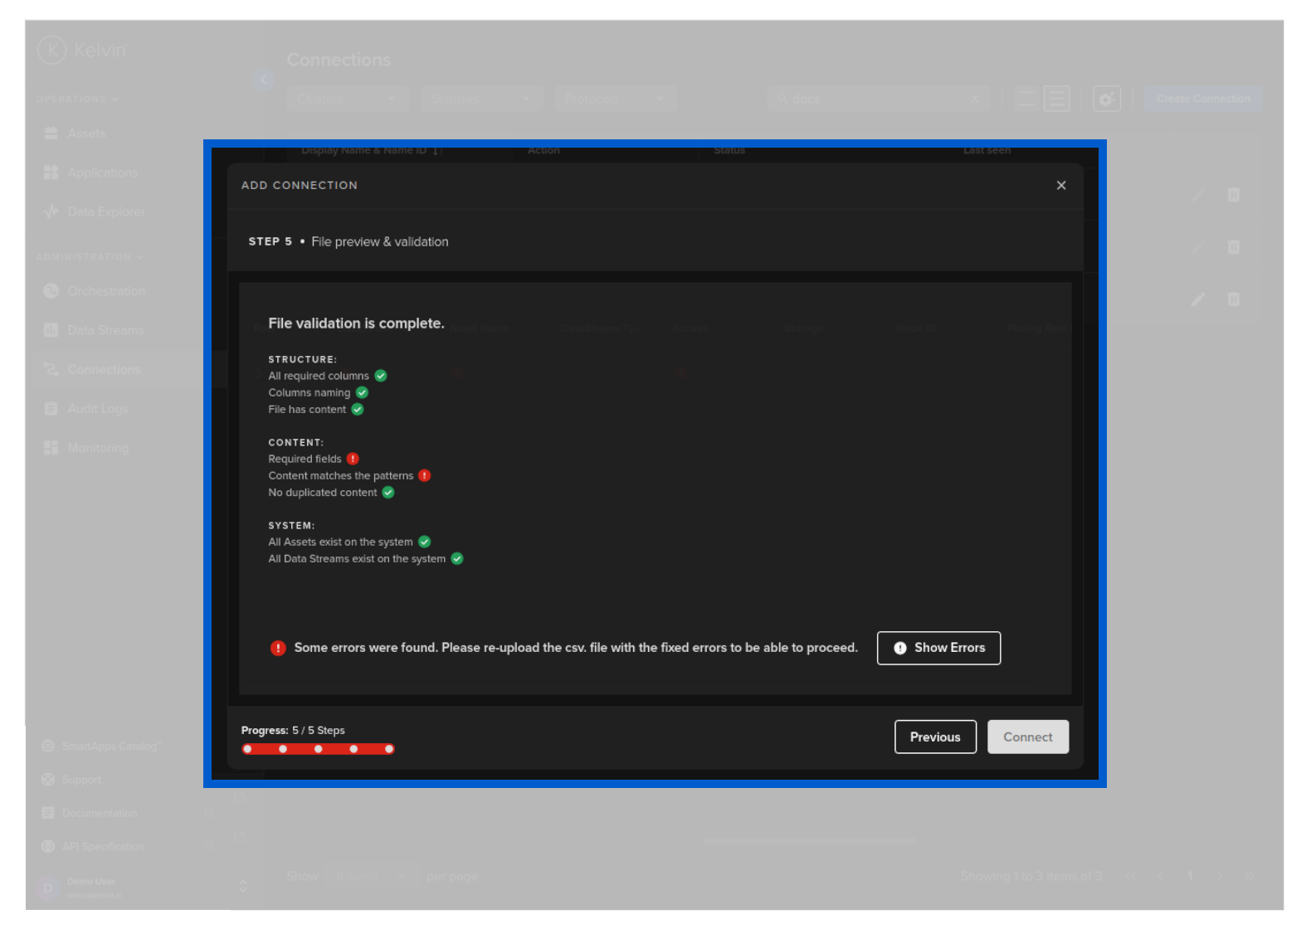Click the last dot on the progress bar
1311x929 pixels.
(388, 749)
